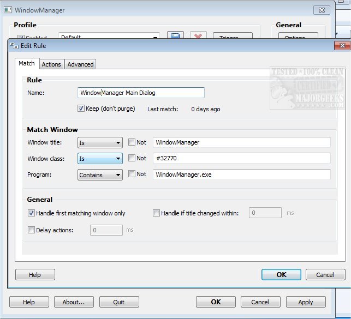Click the rule Name input field
Viewport: 351px width, 319px height.
tap(141, 93)
